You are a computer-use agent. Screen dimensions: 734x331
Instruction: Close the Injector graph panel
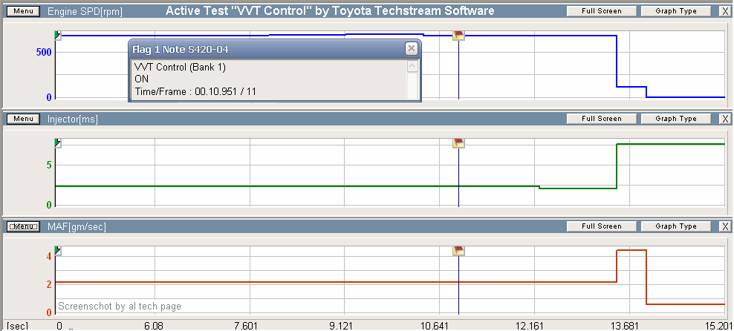725,119
